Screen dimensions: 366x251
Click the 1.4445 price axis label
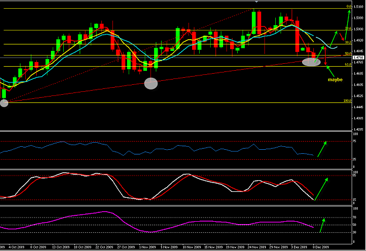[x=358, y=107]
